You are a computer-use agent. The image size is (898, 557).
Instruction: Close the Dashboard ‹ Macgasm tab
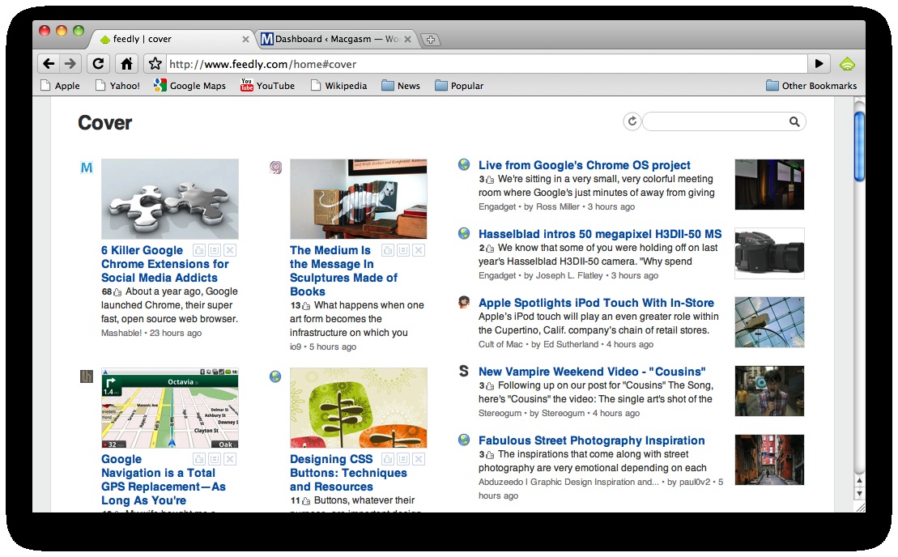(408, 40)
